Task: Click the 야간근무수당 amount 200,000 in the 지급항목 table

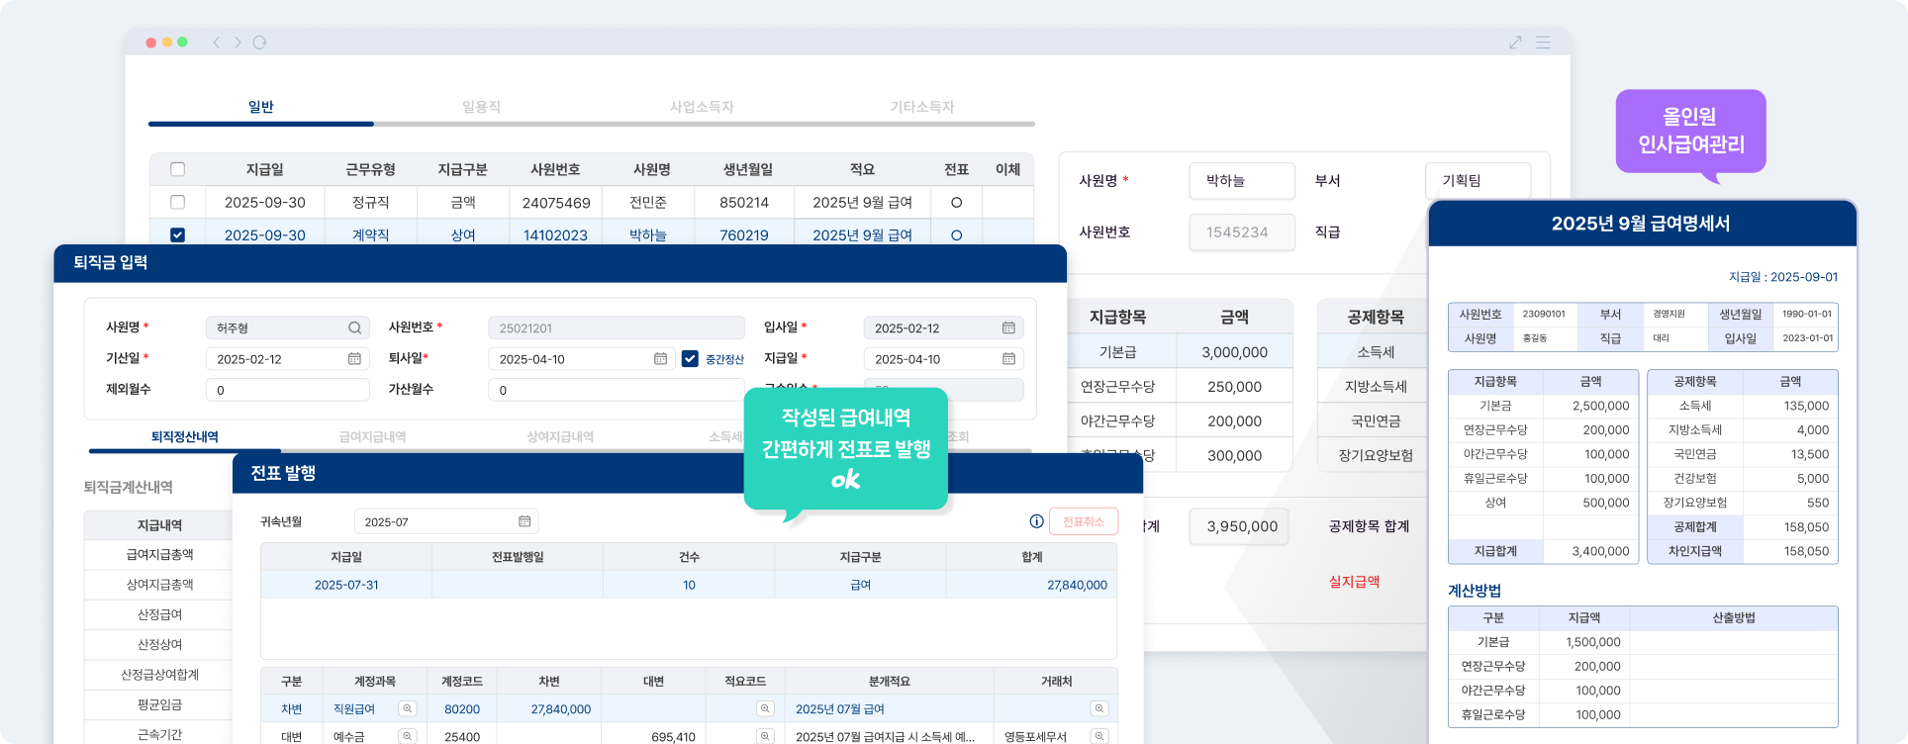Action: pos(1234,421)
